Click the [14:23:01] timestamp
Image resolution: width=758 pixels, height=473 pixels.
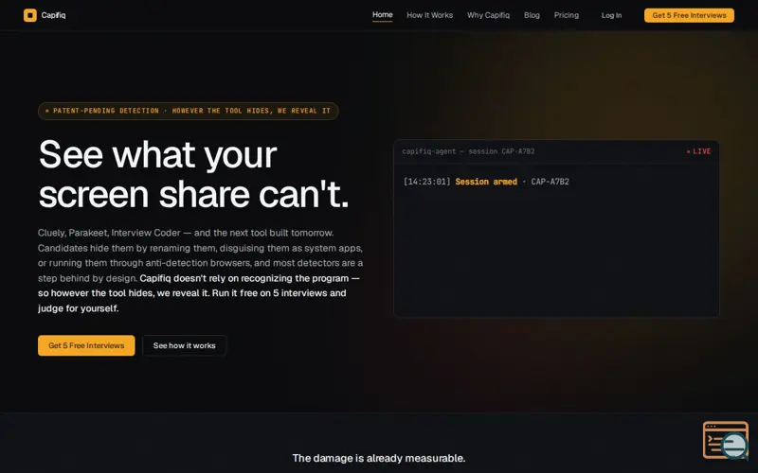click(x=427, y=182)
